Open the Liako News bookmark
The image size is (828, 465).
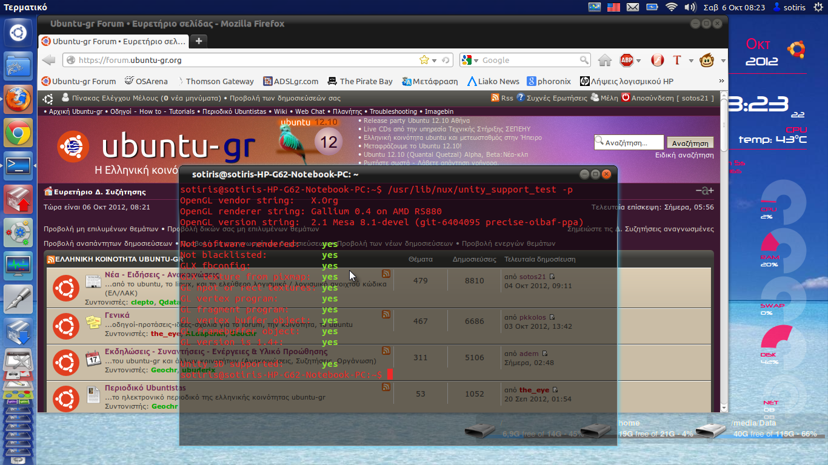coord(493,81)
